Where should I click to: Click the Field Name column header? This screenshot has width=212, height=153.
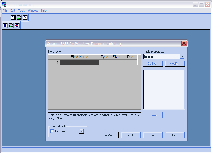click(80, 57)
